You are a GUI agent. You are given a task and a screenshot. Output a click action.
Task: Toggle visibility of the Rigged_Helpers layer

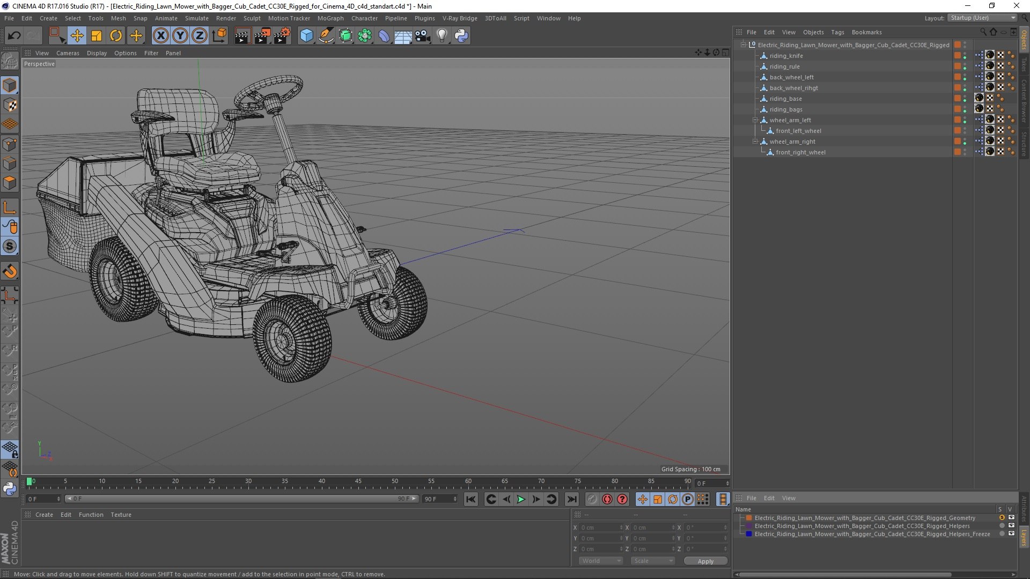coord(1011,526)
